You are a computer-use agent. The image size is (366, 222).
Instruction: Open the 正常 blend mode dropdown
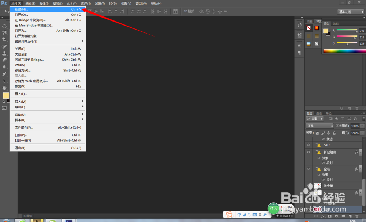click(320, 126)
